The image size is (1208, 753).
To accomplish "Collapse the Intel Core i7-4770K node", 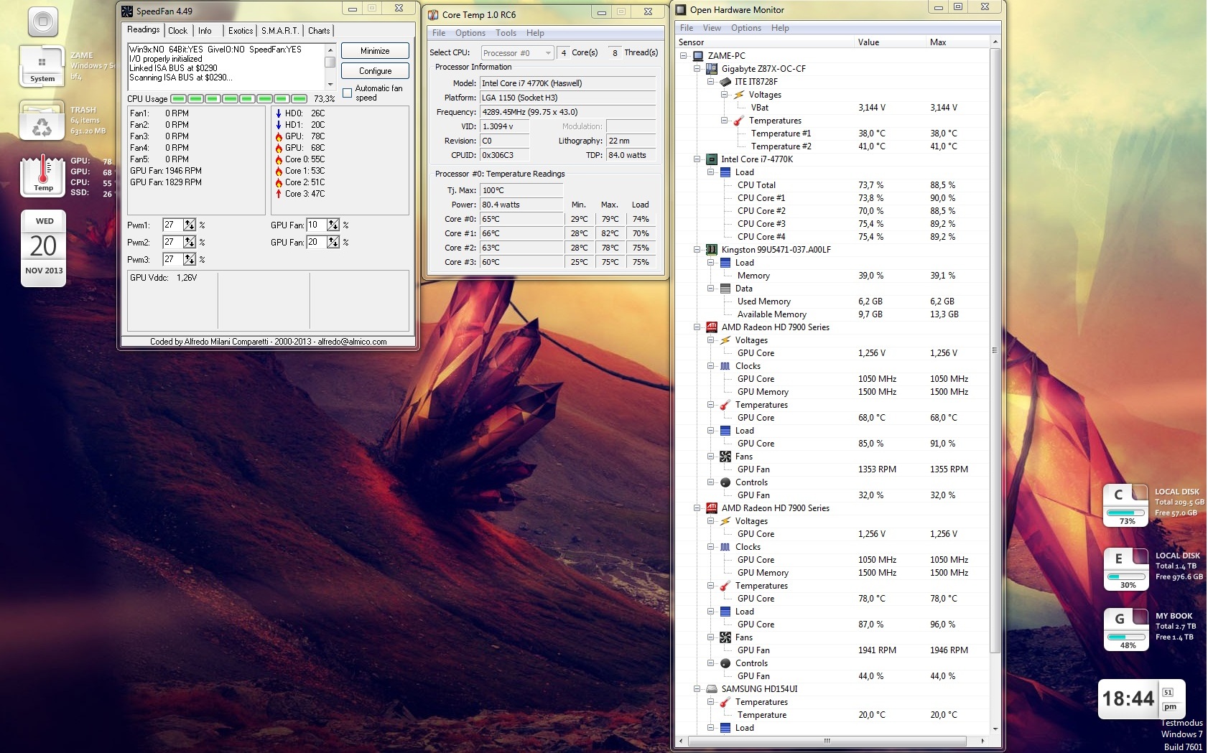I will tap(697, 159).
